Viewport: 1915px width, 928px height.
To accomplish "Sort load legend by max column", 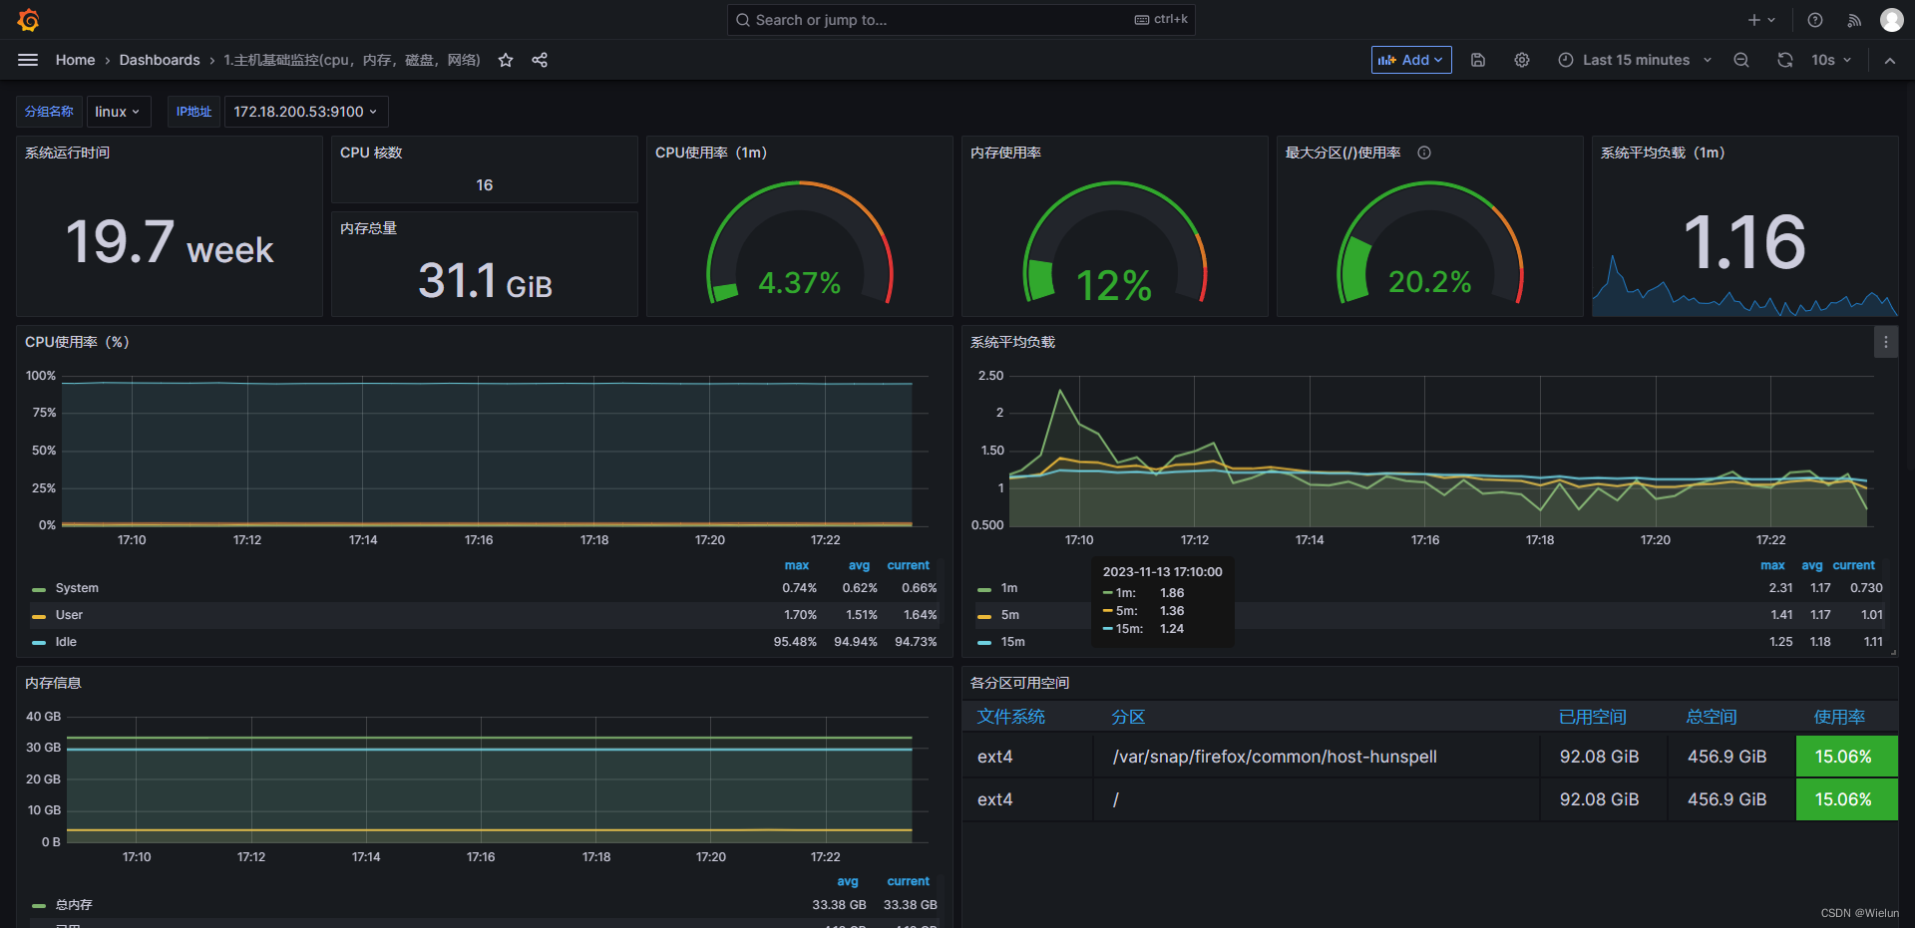I will point(1772,565).
